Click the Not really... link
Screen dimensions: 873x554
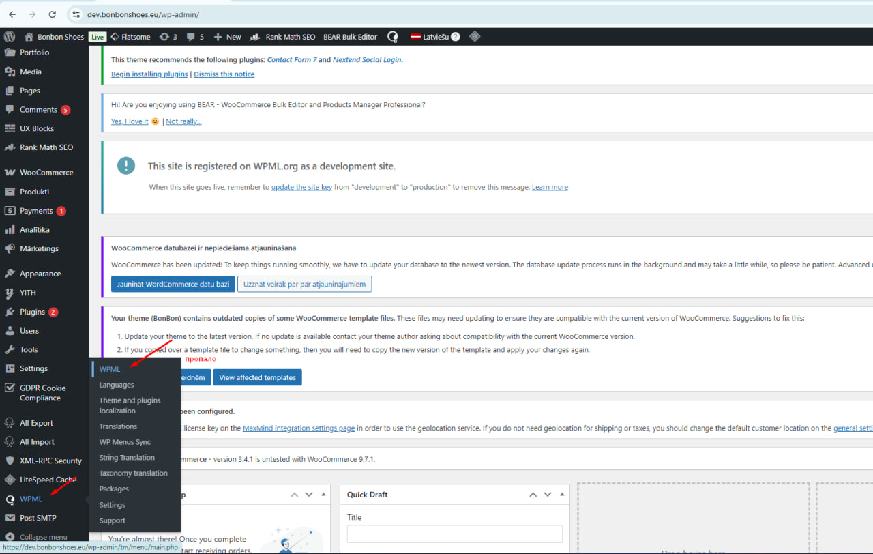[x=183, y=121]
